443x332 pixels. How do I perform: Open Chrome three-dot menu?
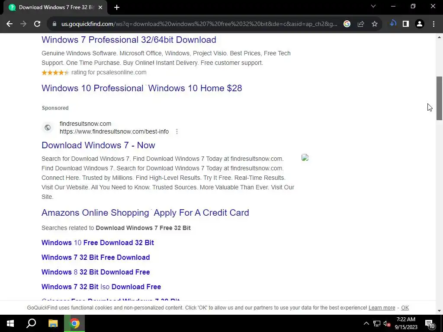tap(433, 24)
